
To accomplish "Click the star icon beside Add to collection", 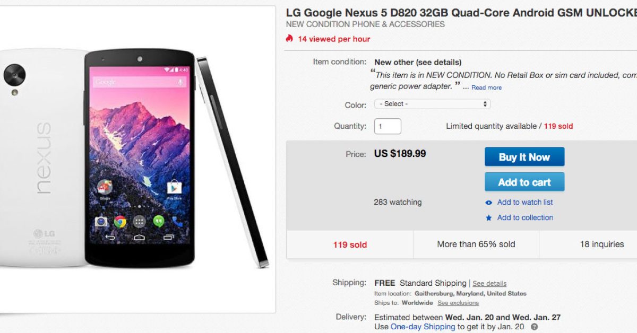I will (x=489, y=218).
